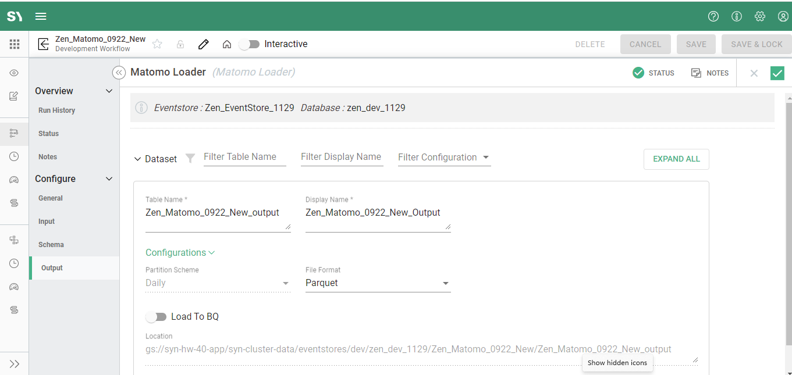792x375 pixels.
Task: Go to home icon in toolbar
Action: (x=227, y=44)
